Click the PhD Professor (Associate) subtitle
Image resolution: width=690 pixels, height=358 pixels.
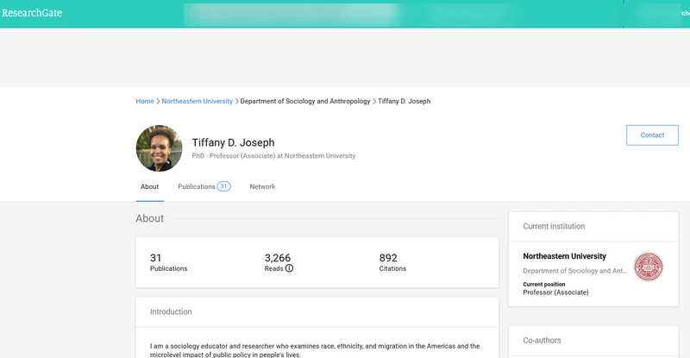(x=273, y=156)
